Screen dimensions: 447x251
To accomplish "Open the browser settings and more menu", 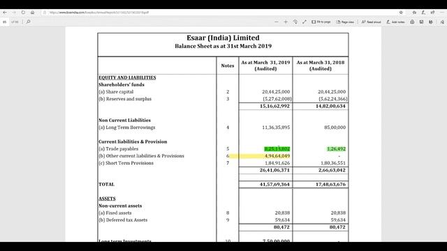I will click(442, 13).
